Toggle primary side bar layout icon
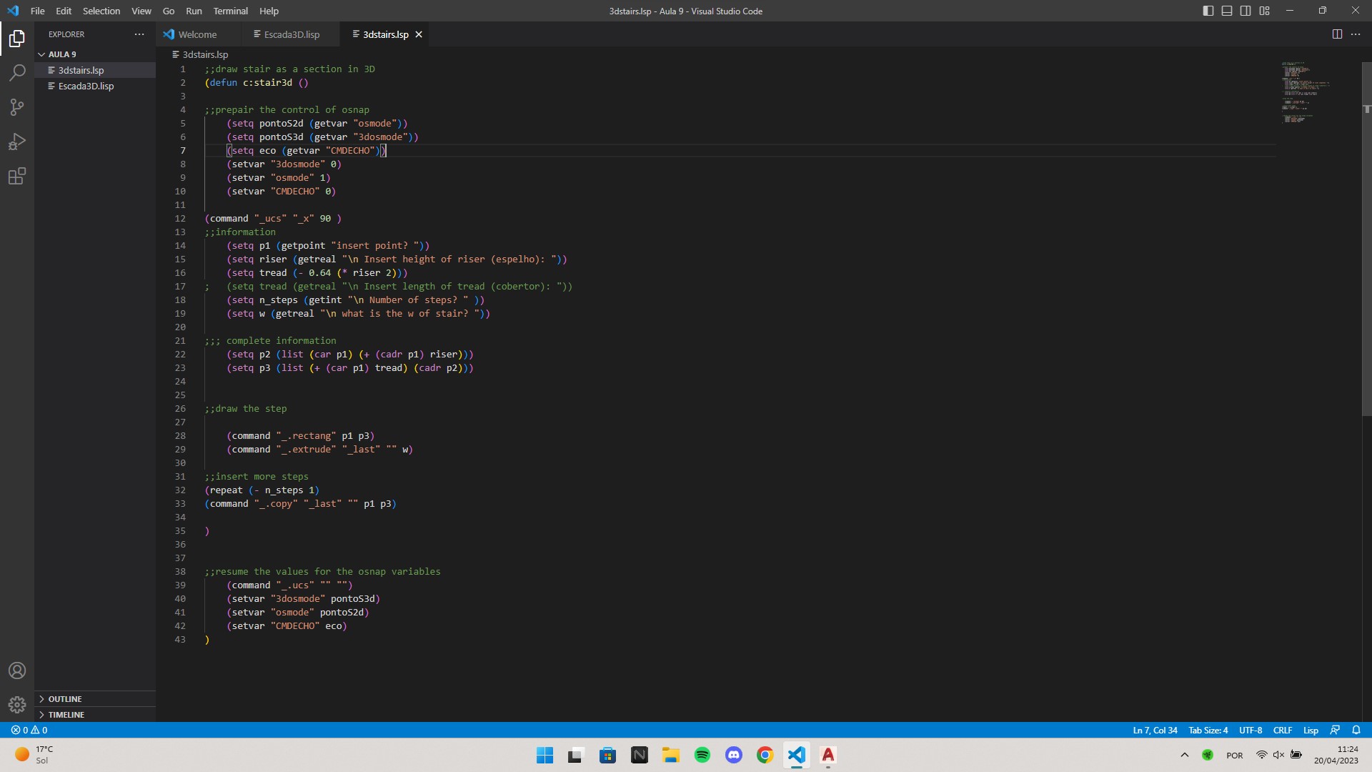 (x=1208, y=11)
